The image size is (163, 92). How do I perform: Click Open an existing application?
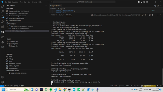(x=17, y=16)
